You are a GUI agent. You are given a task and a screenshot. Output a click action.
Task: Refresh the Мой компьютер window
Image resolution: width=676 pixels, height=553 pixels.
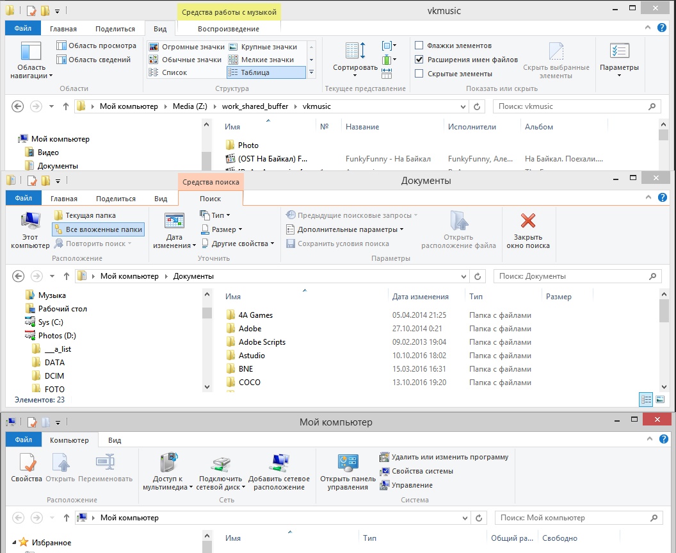point(479,518)
